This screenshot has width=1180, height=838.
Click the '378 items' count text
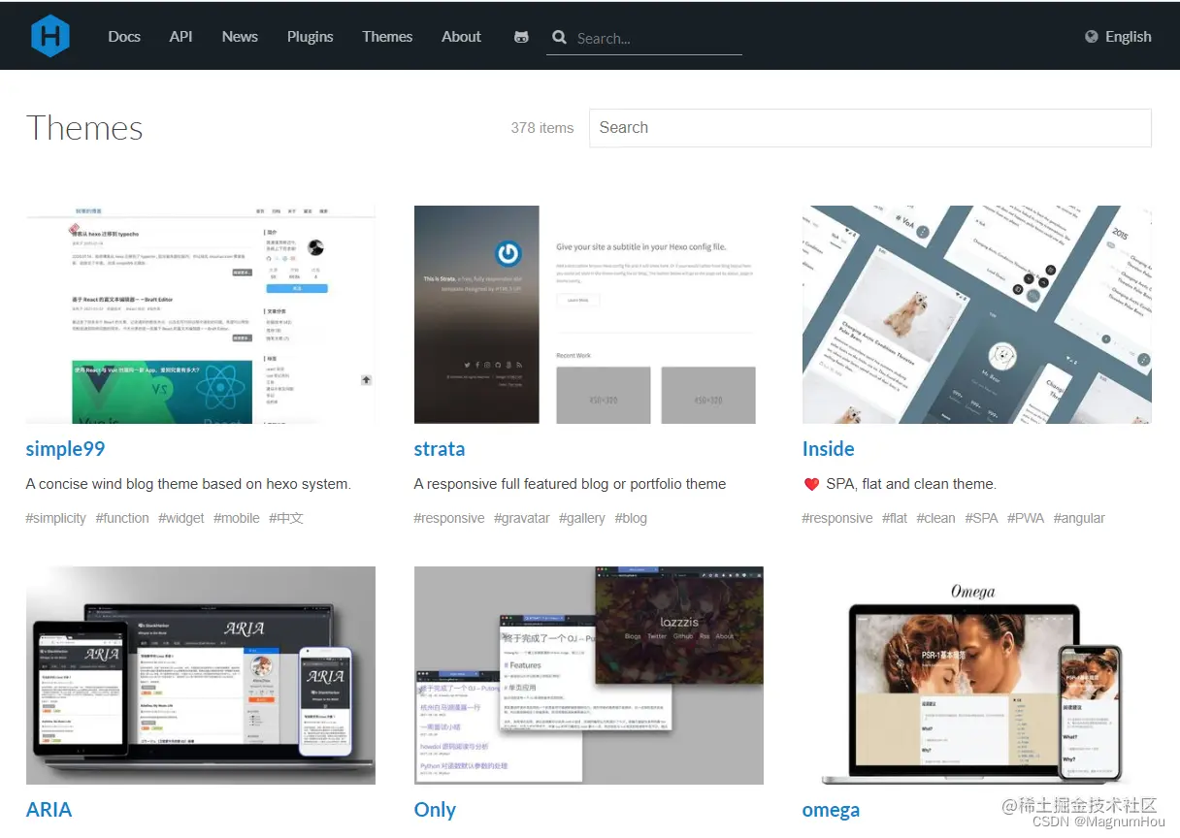[542, 128]
